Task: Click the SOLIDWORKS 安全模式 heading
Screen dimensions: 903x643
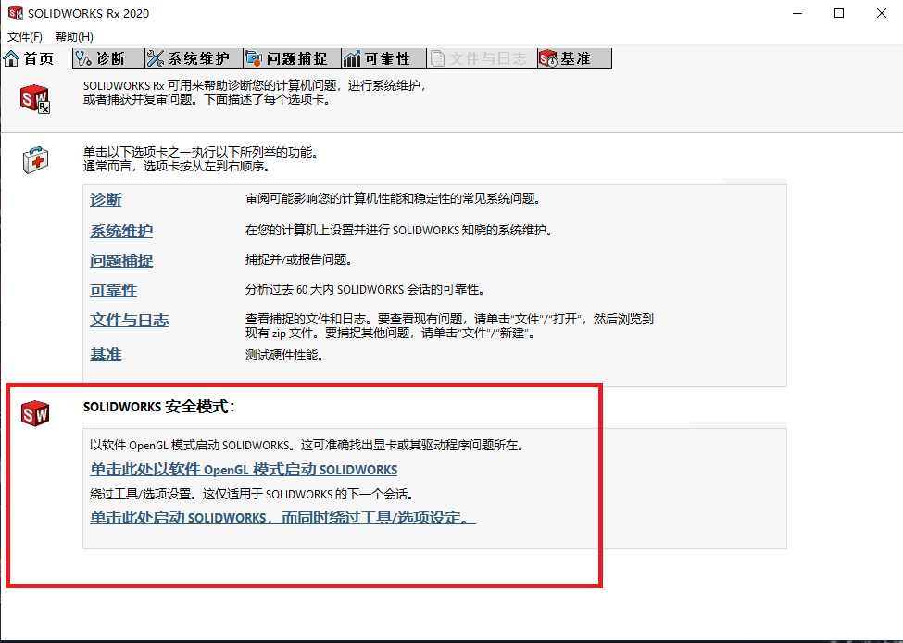Action: (159, 407)
